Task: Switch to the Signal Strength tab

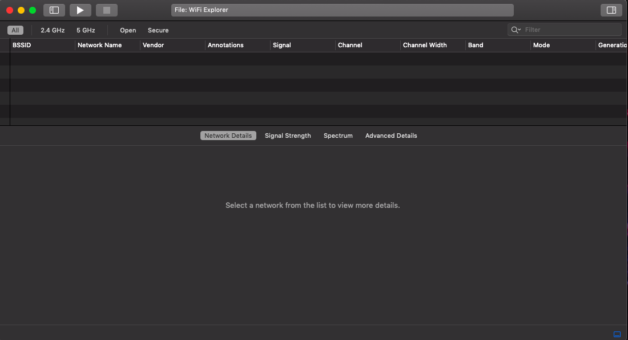Action: (288, 136)
